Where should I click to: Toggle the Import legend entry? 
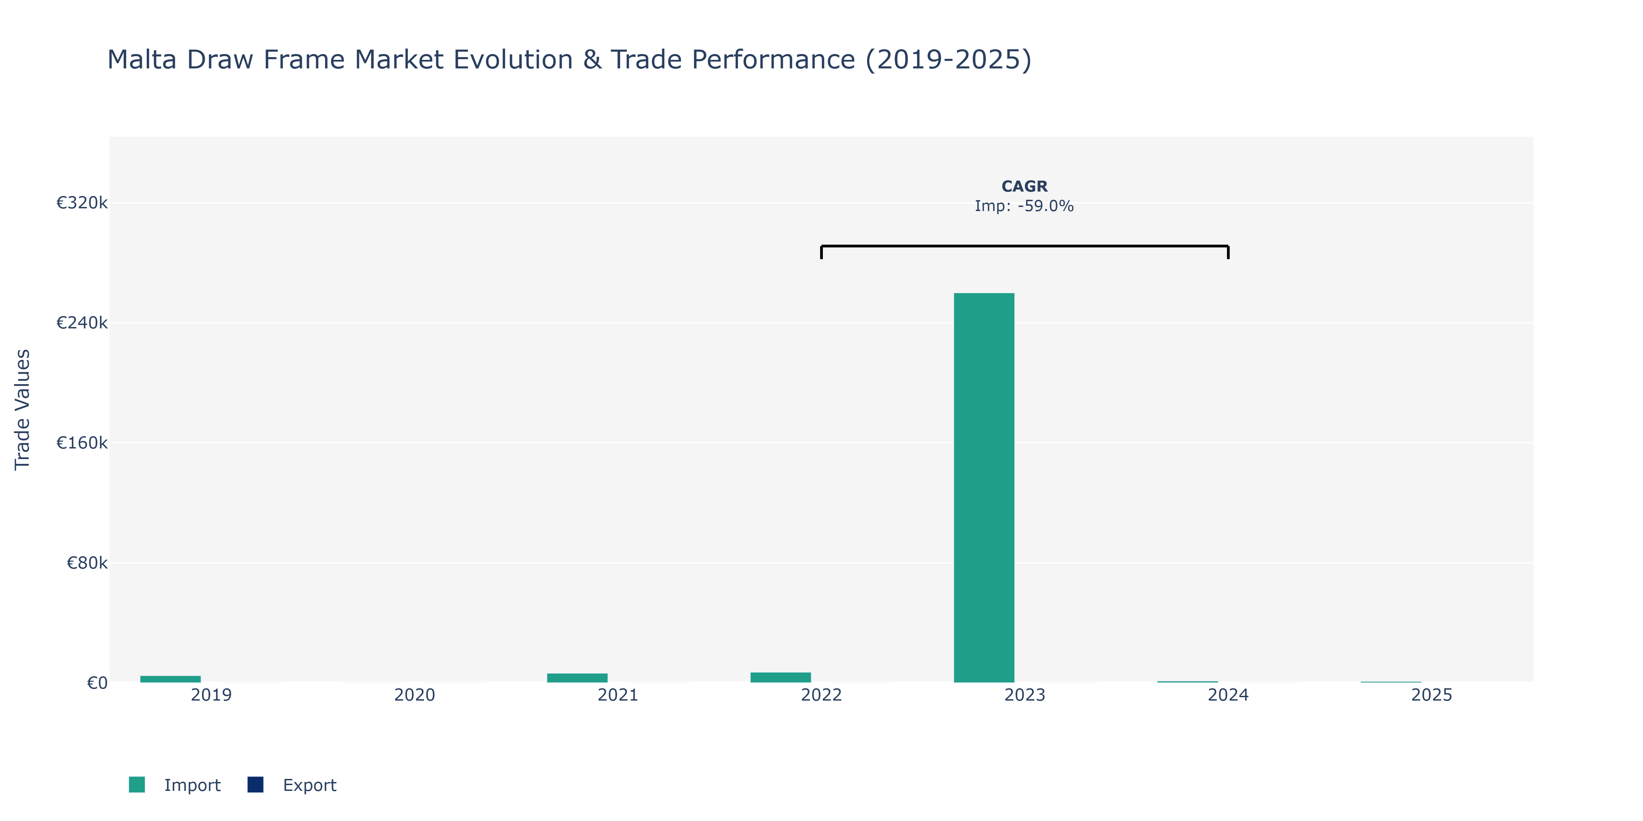pyautogui.click(x=175, y=785)
